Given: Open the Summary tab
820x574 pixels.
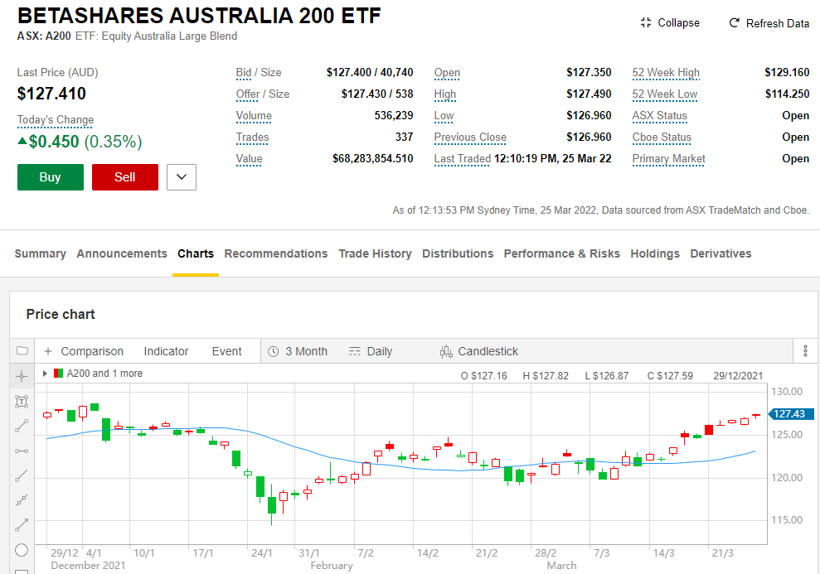Looking at the screenshot, I should coord(41,253).
